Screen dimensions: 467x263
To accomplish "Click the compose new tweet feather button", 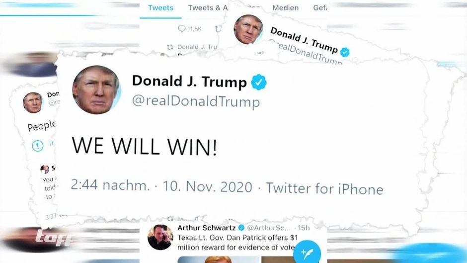I will 307,252.
